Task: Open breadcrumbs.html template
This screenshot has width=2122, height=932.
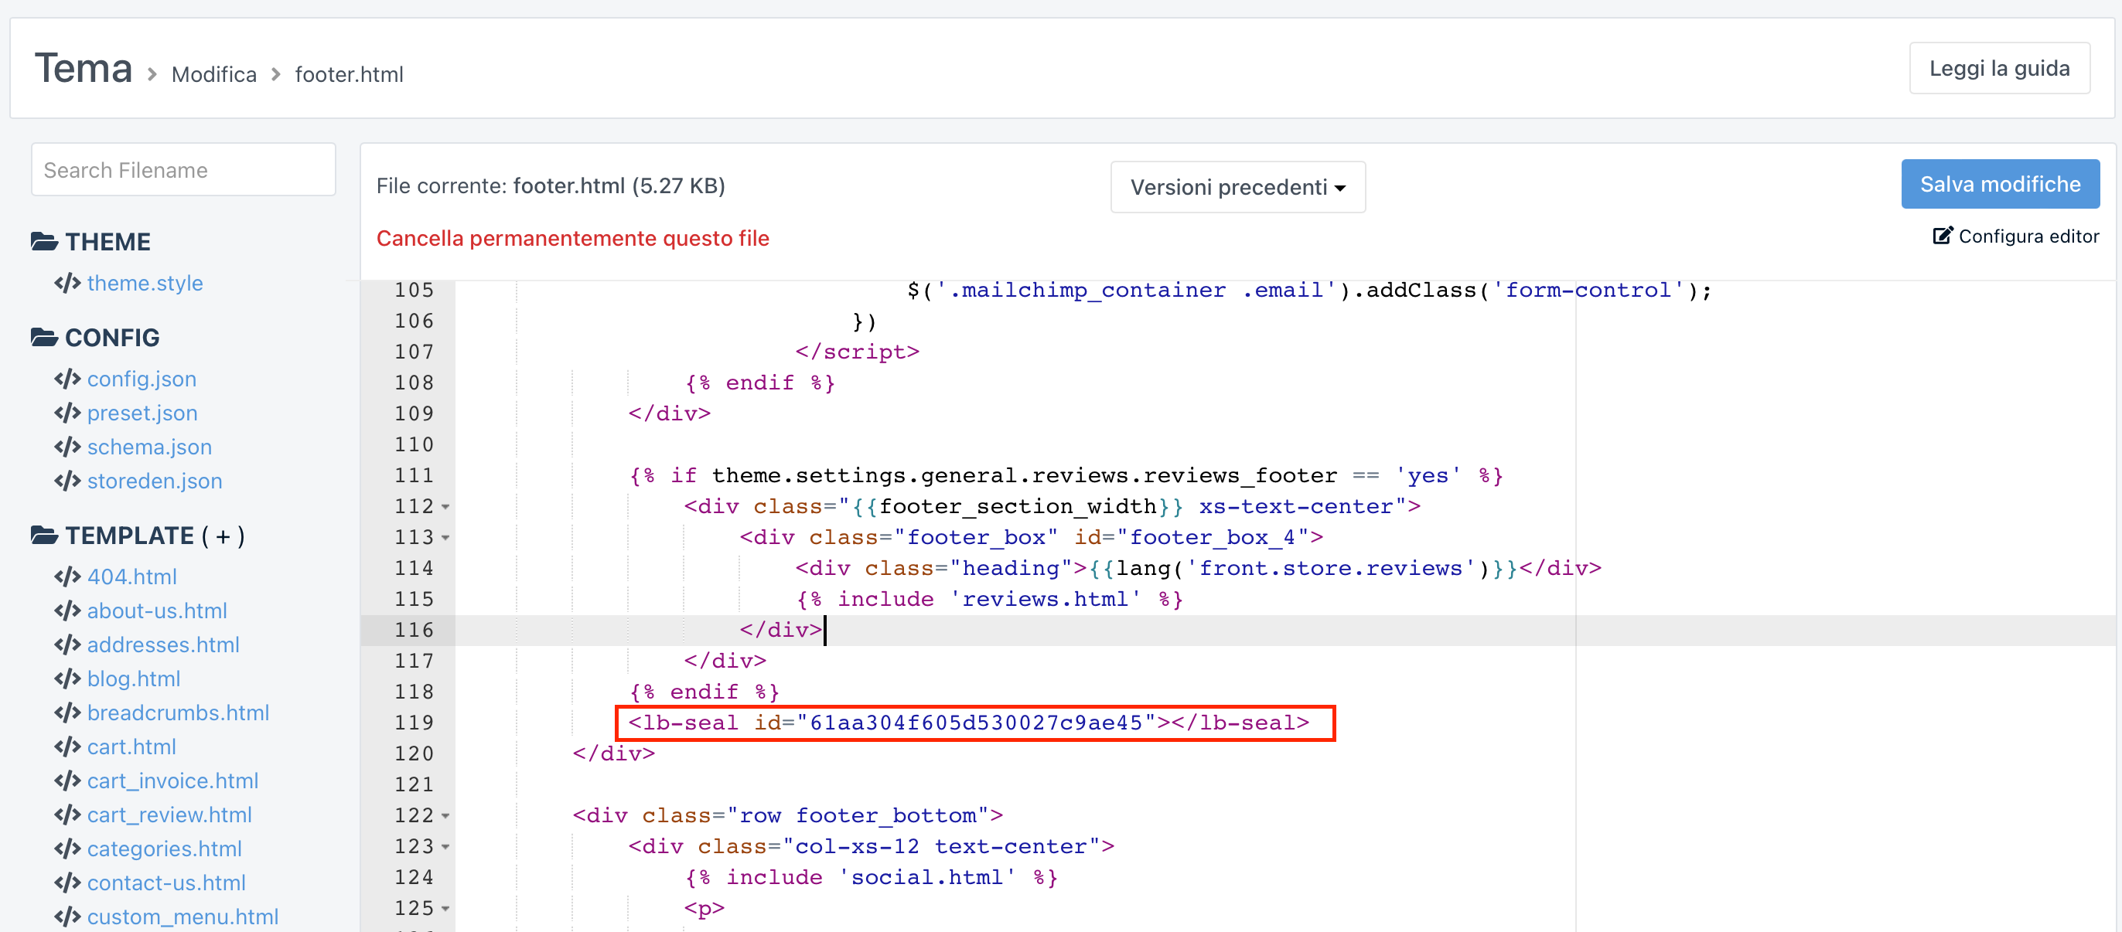Action: pyautogui.click(x=178, y=713)
